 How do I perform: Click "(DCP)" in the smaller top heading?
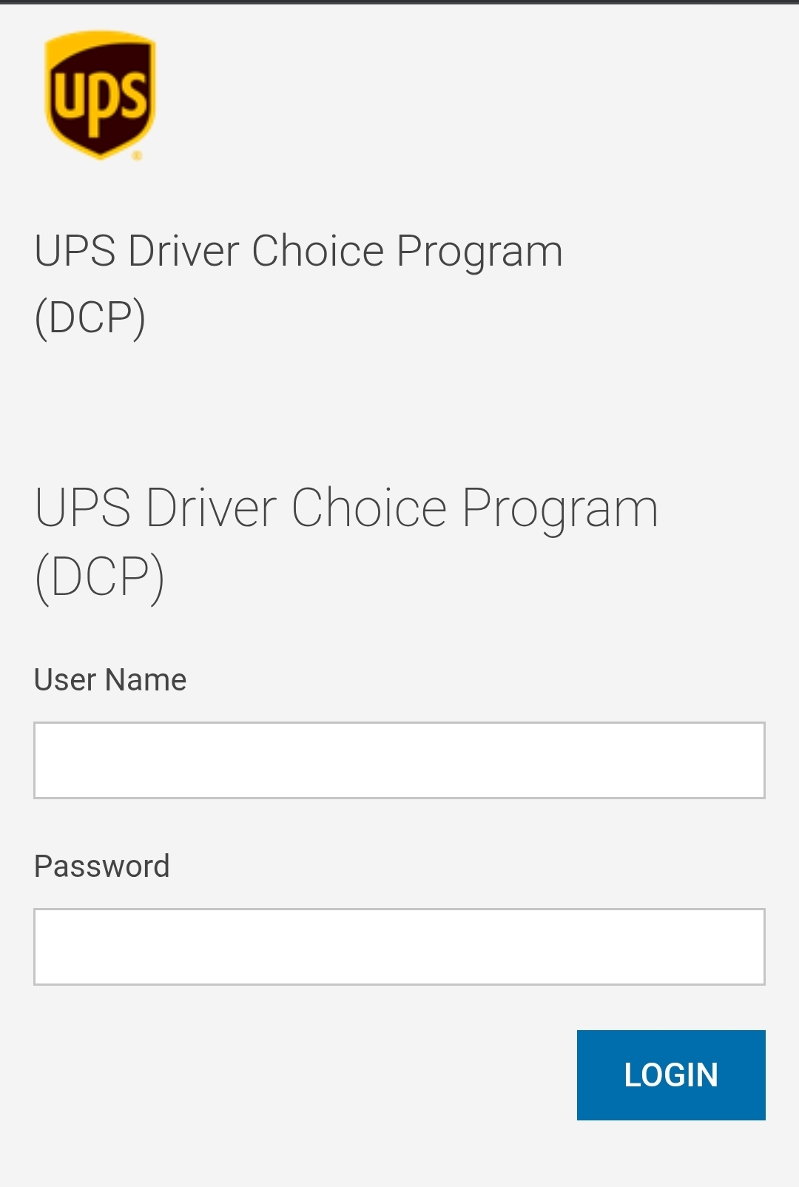tap(90, 318)
